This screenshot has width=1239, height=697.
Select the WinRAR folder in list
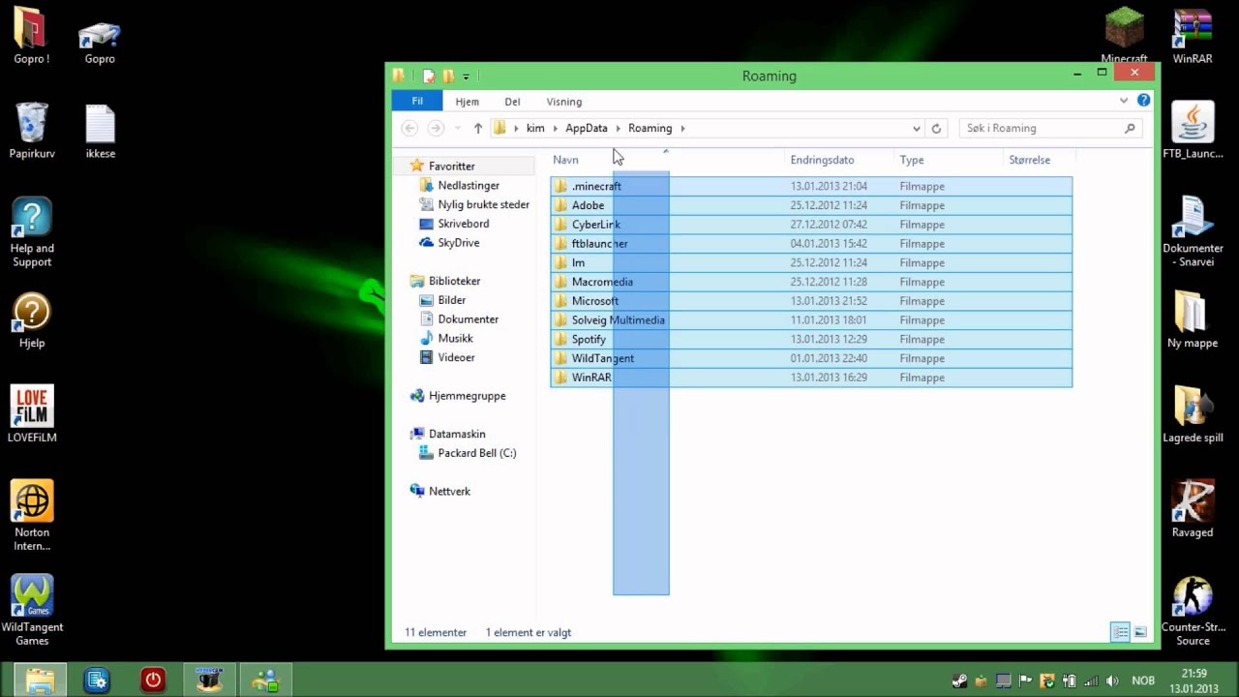pyautogui.click(x=811, y=378)
